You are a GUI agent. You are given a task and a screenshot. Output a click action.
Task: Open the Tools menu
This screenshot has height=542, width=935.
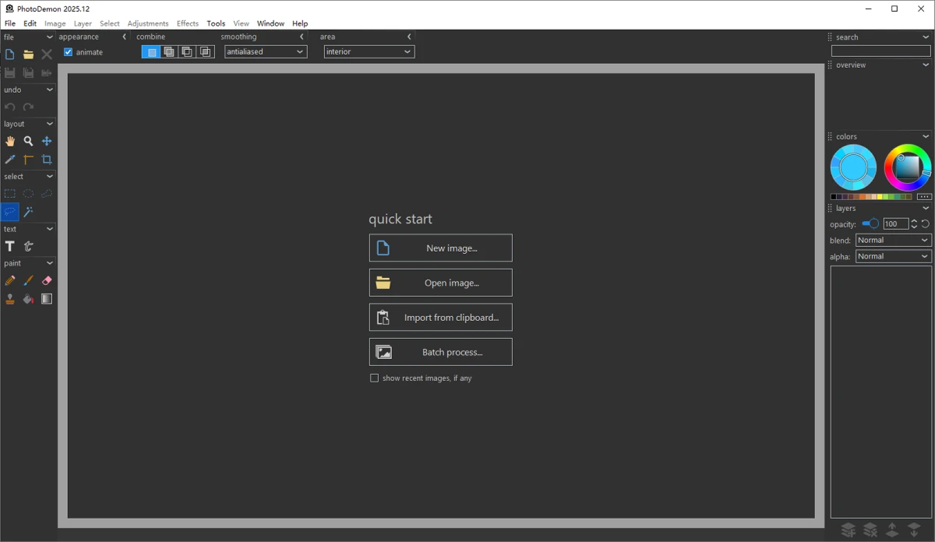(x=216, y=23)
